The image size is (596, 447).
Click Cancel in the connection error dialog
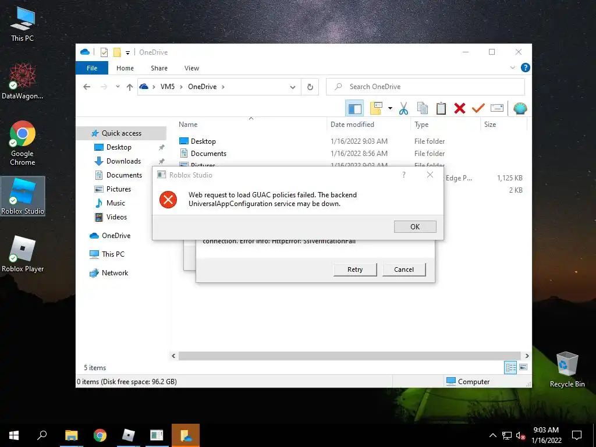404,269
